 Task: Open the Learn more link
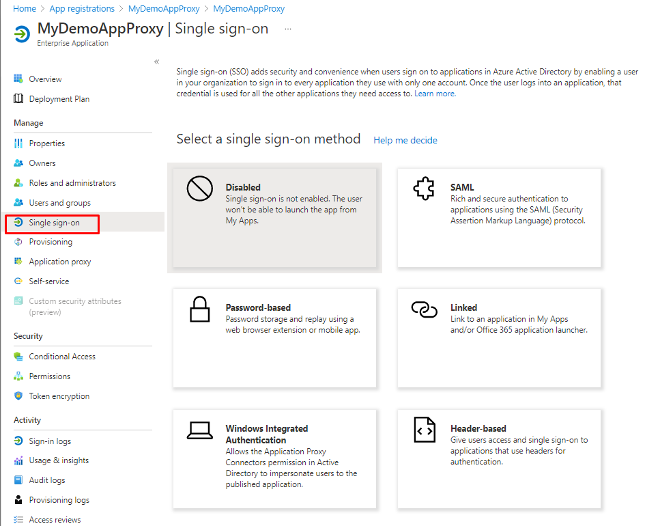pyautogui.click(x=435, y=94)
